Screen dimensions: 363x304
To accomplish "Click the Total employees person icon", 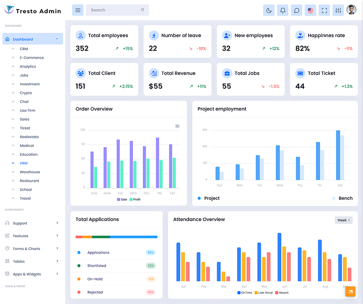I will coord(81,35).
